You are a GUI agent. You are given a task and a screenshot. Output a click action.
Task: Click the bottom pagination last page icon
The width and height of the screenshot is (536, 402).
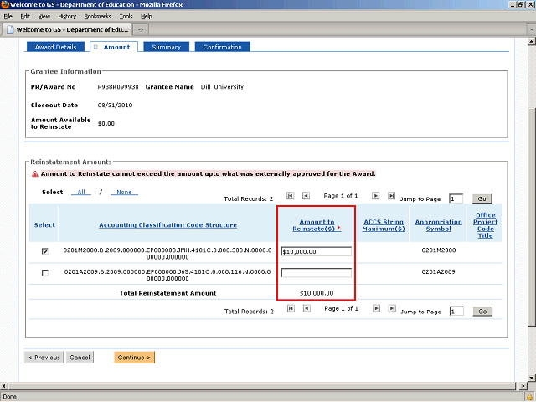click(x=391, y=308)
